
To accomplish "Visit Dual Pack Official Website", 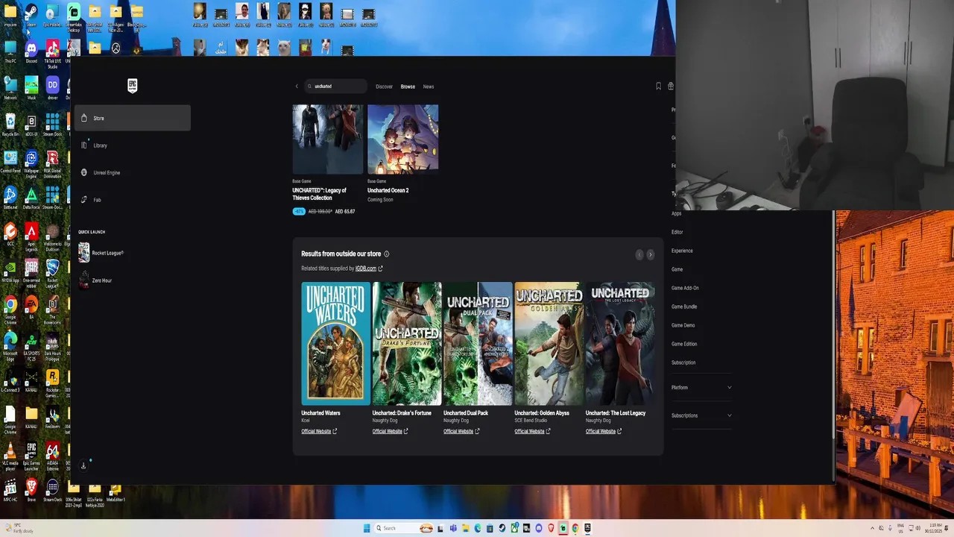I will point(461,431).
